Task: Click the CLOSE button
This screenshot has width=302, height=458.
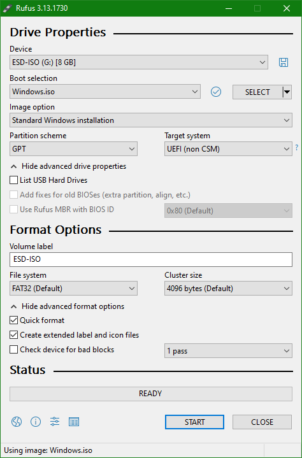Action: pos(262,422)
